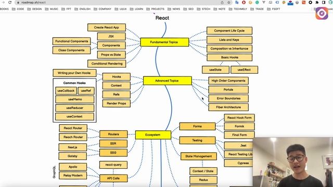Toggle the browser side panel icon
The height and width of the screenshot is (187, 333).
coord(324,3)
